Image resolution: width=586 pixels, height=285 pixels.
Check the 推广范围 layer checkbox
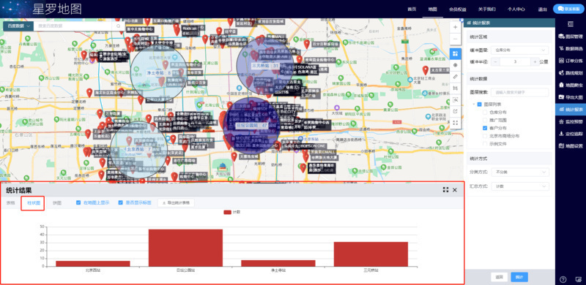coord(485,120)
